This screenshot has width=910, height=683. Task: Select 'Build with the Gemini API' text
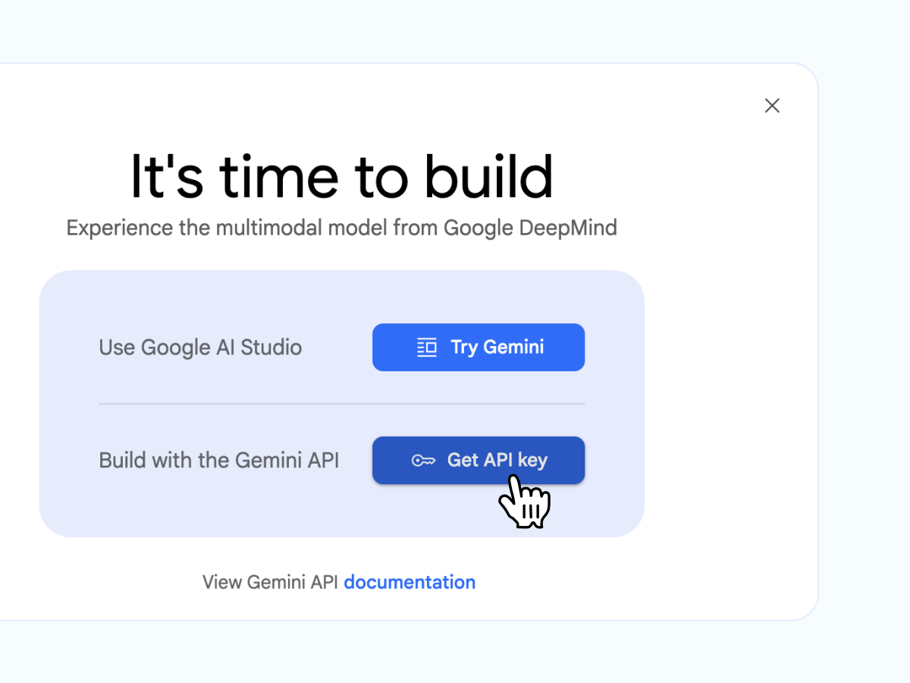coord(219,460)
